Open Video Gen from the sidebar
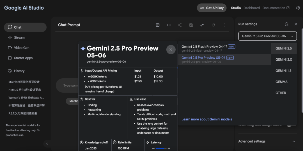The width and height of the screenshot is (303, 151). [x=25, y=48]
